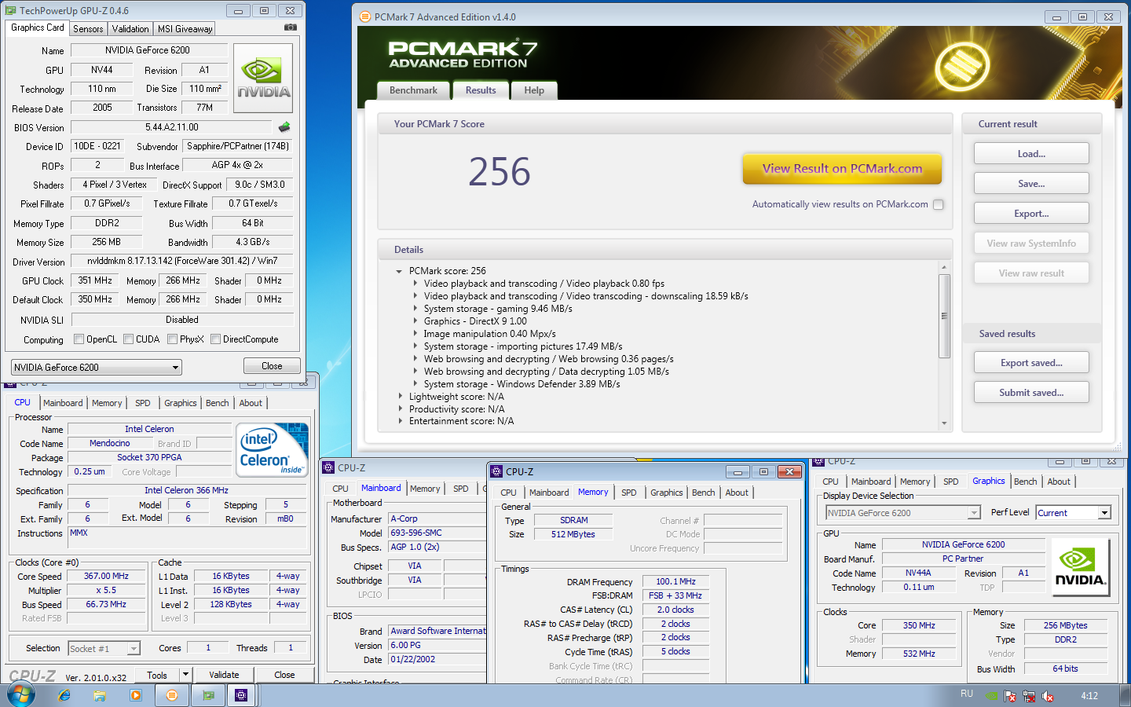Launch Internet Explorer from taskbar

pos(64,695)
